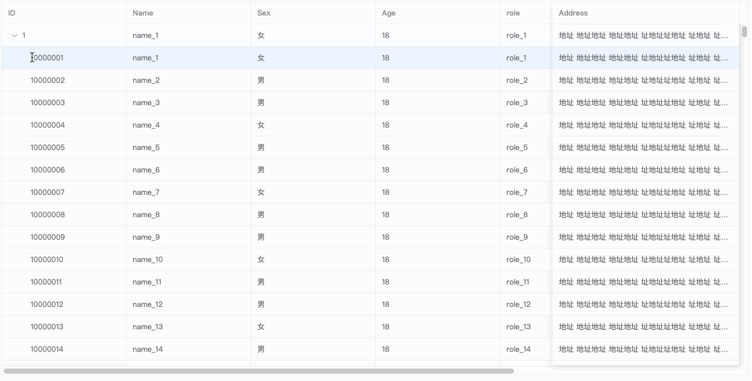Screen dimensions: 752x381
Task: Click the Age column header
Action: tap(437, 13)
